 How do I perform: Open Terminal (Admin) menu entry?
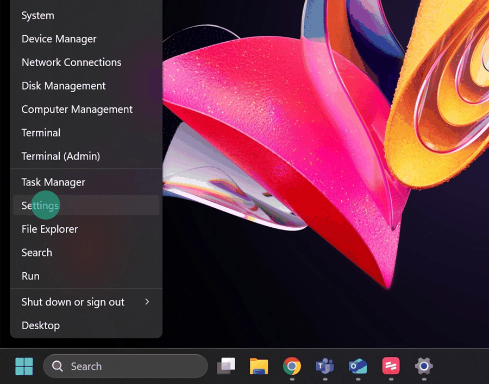pyautogui.click(x=60, y=156)
